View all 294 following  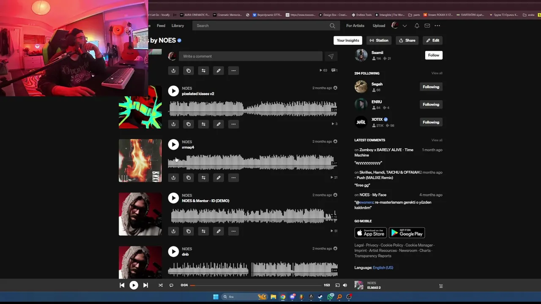(x=437, y=73)
